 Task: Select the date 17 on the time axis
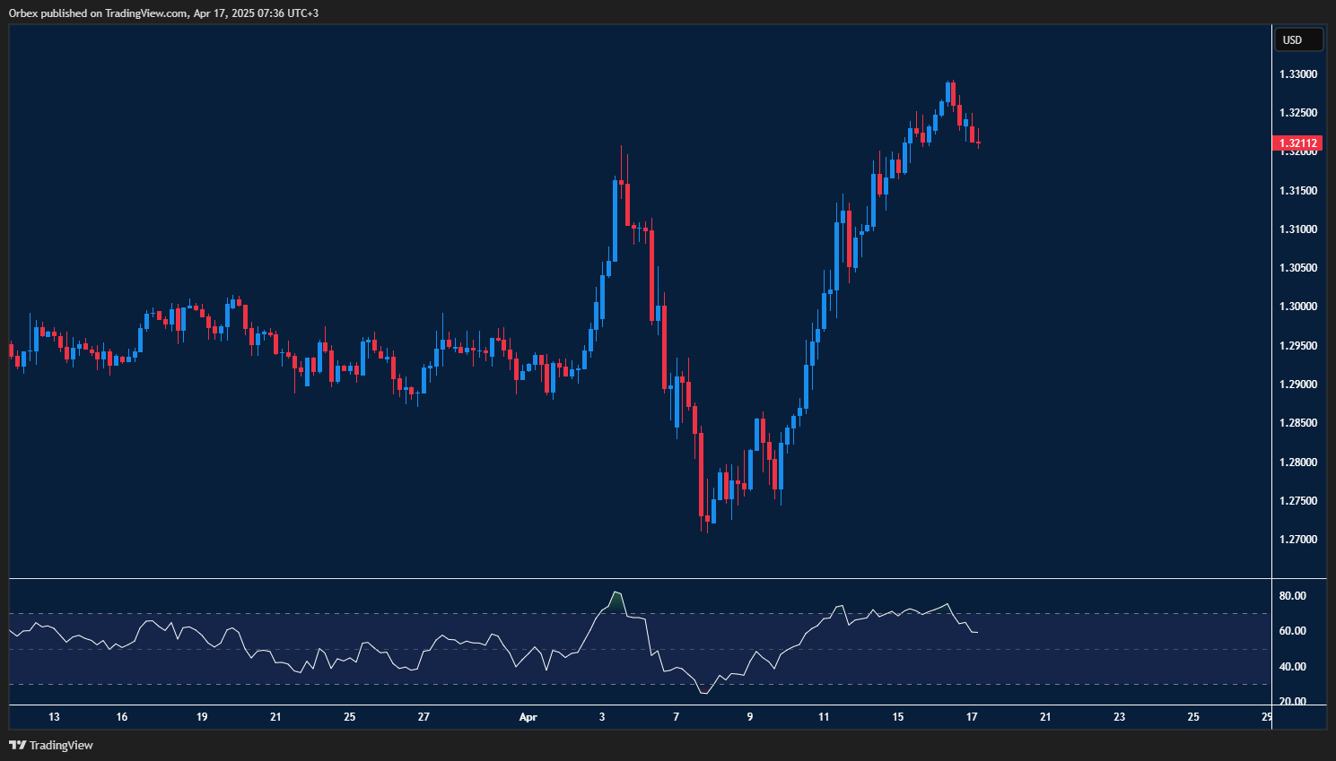click(x=971, y=717)
